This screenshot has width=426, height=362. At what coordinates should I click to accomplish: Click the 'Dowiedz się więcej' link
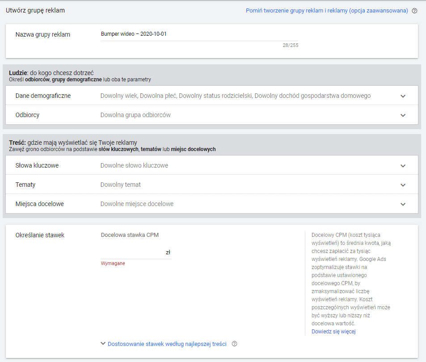pyautogui.click(x=333, y=332)
